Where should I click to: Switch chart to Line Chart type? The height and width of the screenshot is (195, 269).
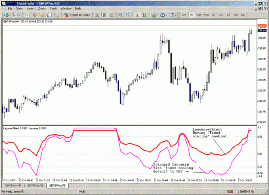(112, 15)
